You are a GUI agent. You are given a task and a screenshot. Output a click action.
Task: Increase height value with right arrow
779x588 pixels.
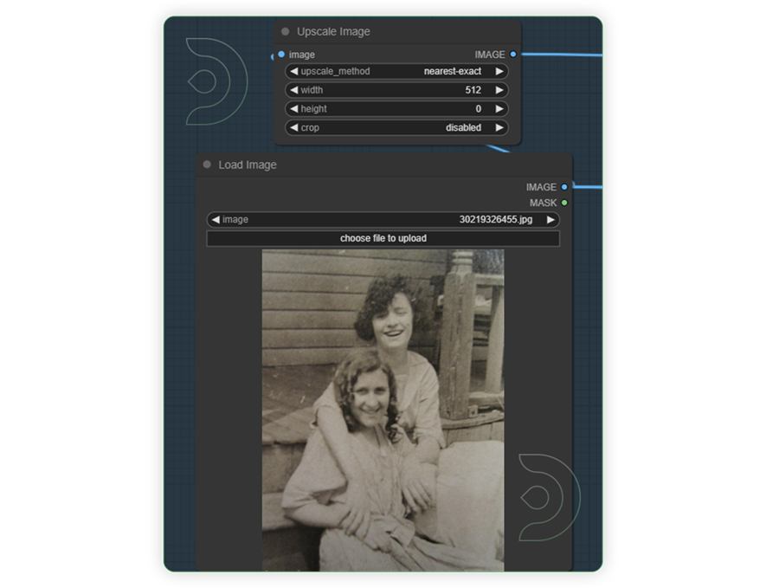tap(499, 109)
